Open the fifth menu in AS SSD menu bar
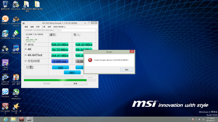 coord(49,27)
